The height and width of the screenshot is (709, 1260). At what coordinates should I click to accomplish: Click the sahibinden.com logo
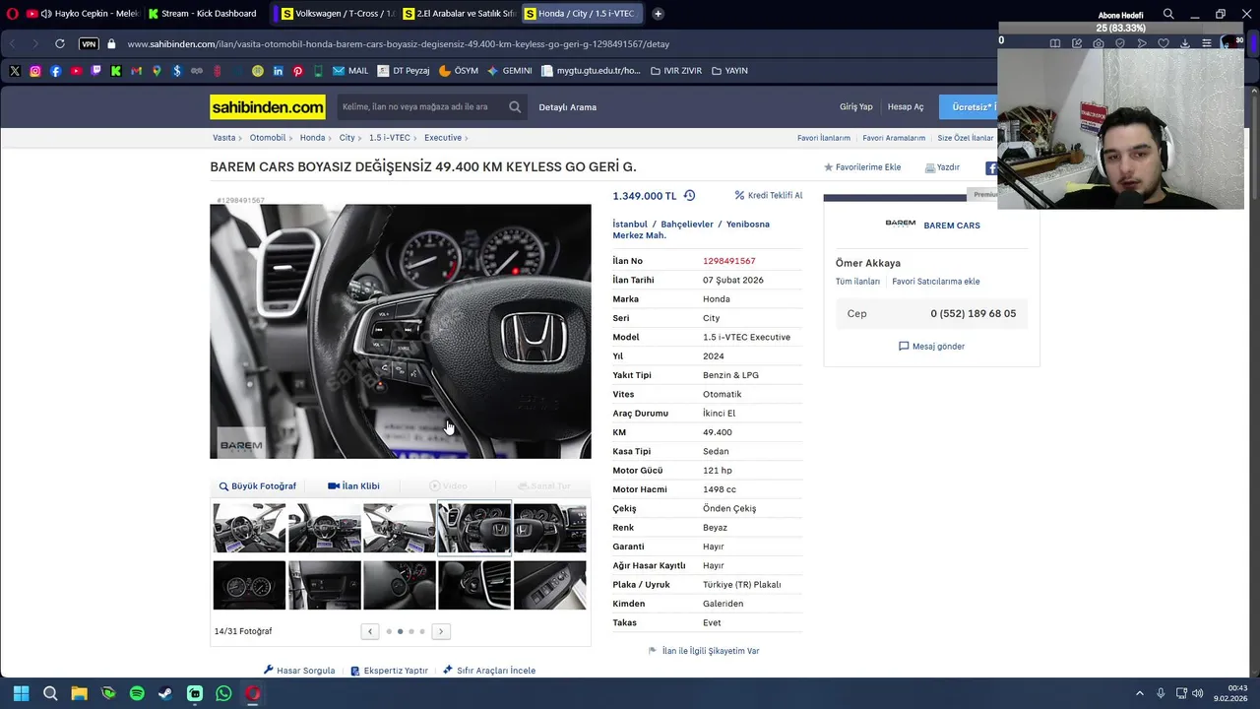[x=268, y=106]
